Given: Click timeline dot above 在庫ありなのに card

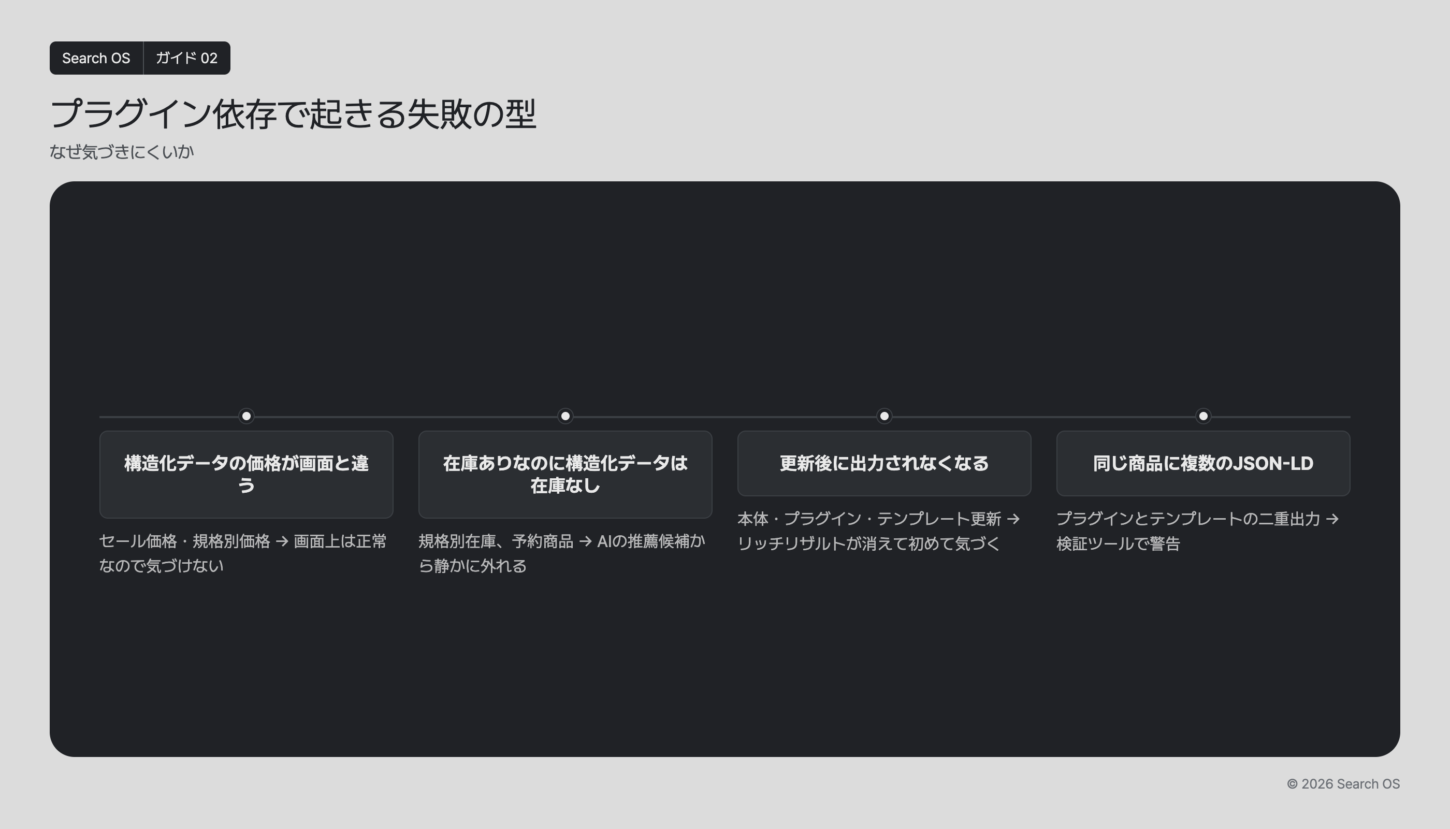Looking at the screenshot, I should [565, 416].
